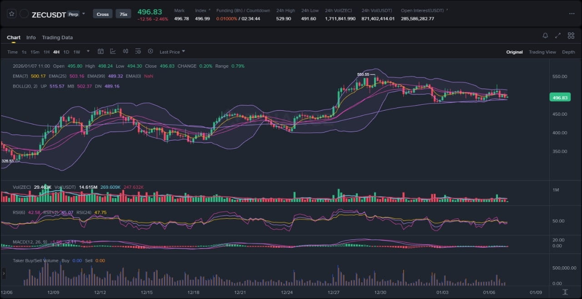Open the technical indicators line-chart icon
The height and width of the screenshot is (299, 582).
pos(113,52)
